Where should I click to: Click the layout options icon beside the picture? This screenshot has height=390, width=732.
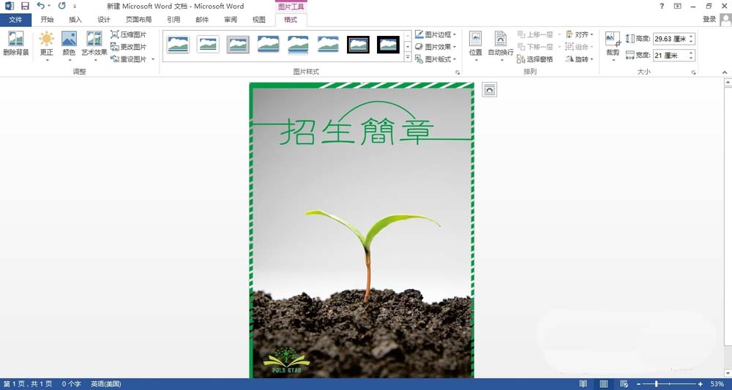(489, 90)
